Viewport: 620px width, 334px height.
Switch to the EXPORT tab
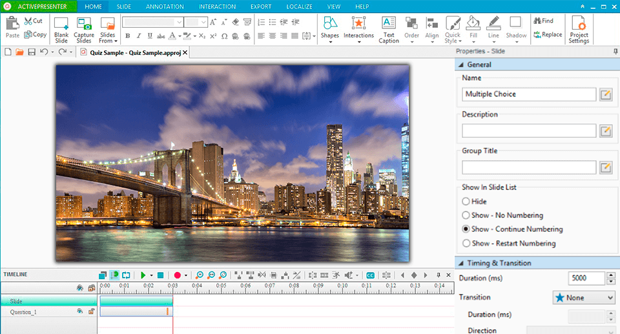coord(261,6)
